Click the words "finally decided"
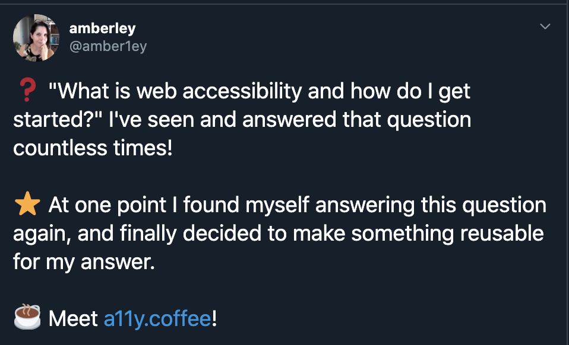The height and width of the screenshot is (345, 569). pyautogui.click(x=190, y=233)
